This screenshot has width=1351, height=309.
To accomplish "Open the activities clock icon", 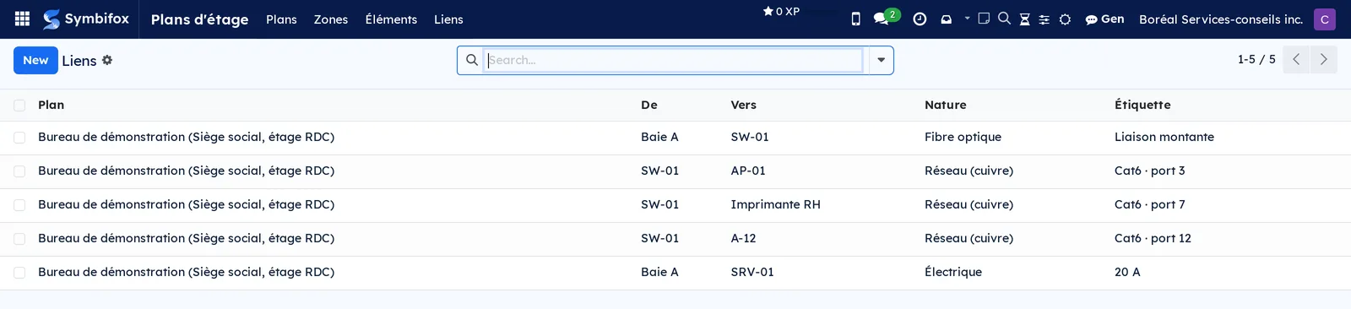I will pos(920,19).
